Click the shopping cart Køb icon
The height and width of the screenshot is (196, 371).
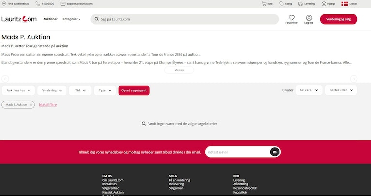[x=264, y=4]
